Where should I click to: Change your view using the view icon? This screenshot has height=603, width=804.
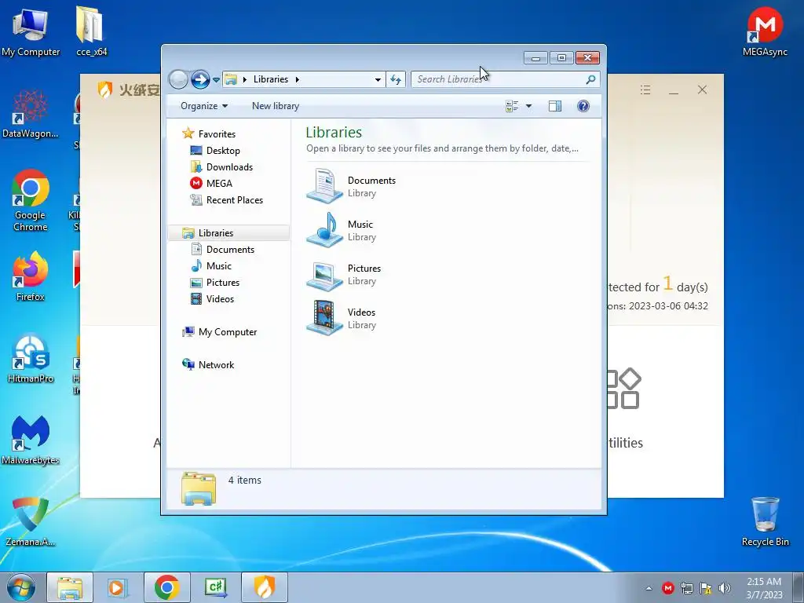coord(512,106)
